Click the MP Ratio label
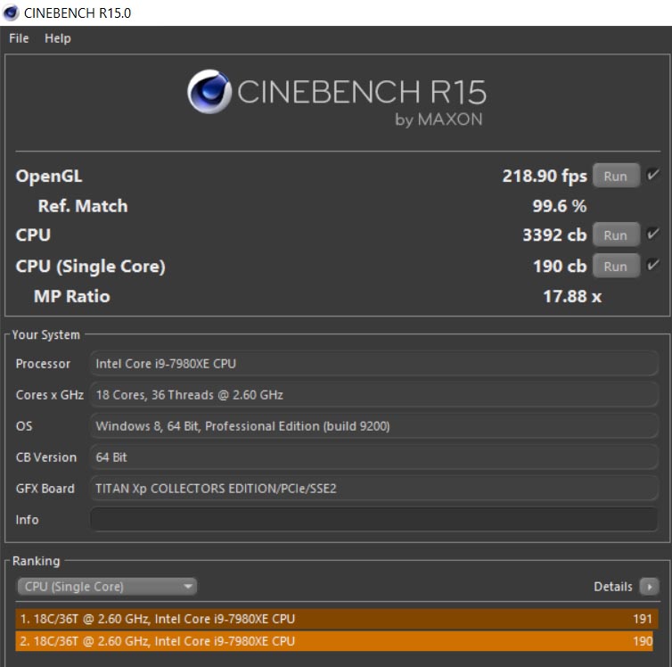The height and width of the screenshot is (667, 672). point(72,296)
